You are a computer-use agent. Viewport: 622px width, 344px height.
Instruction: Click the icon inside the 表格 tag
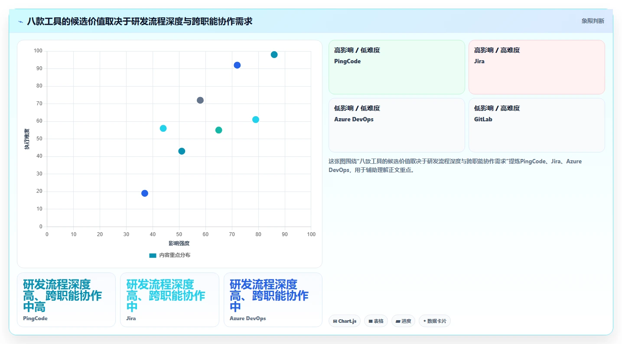click(x=371, y=321)
